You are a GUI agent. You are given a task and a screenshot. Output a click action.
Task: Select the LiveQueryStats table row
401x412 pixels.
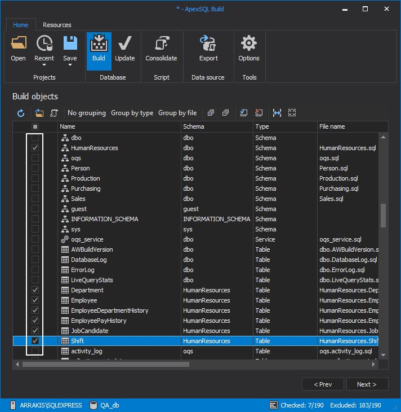click(x=195, y=280)
